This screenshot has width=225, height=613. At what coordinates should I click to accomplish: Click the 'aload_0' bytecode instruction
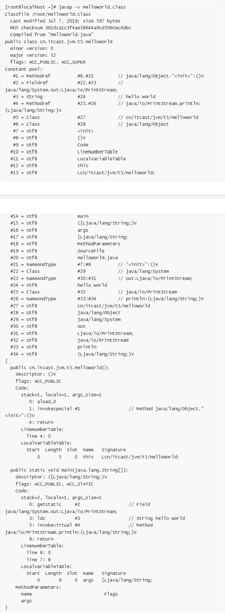click(x=42, y=402)
